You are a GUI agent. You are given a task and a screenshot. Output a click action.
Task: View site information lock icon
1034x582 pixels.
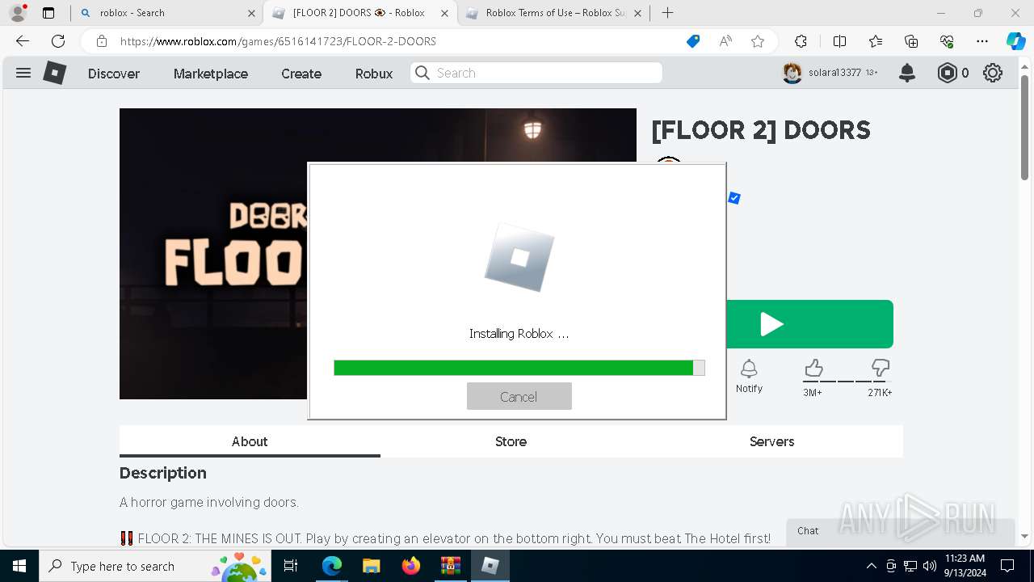102,41
